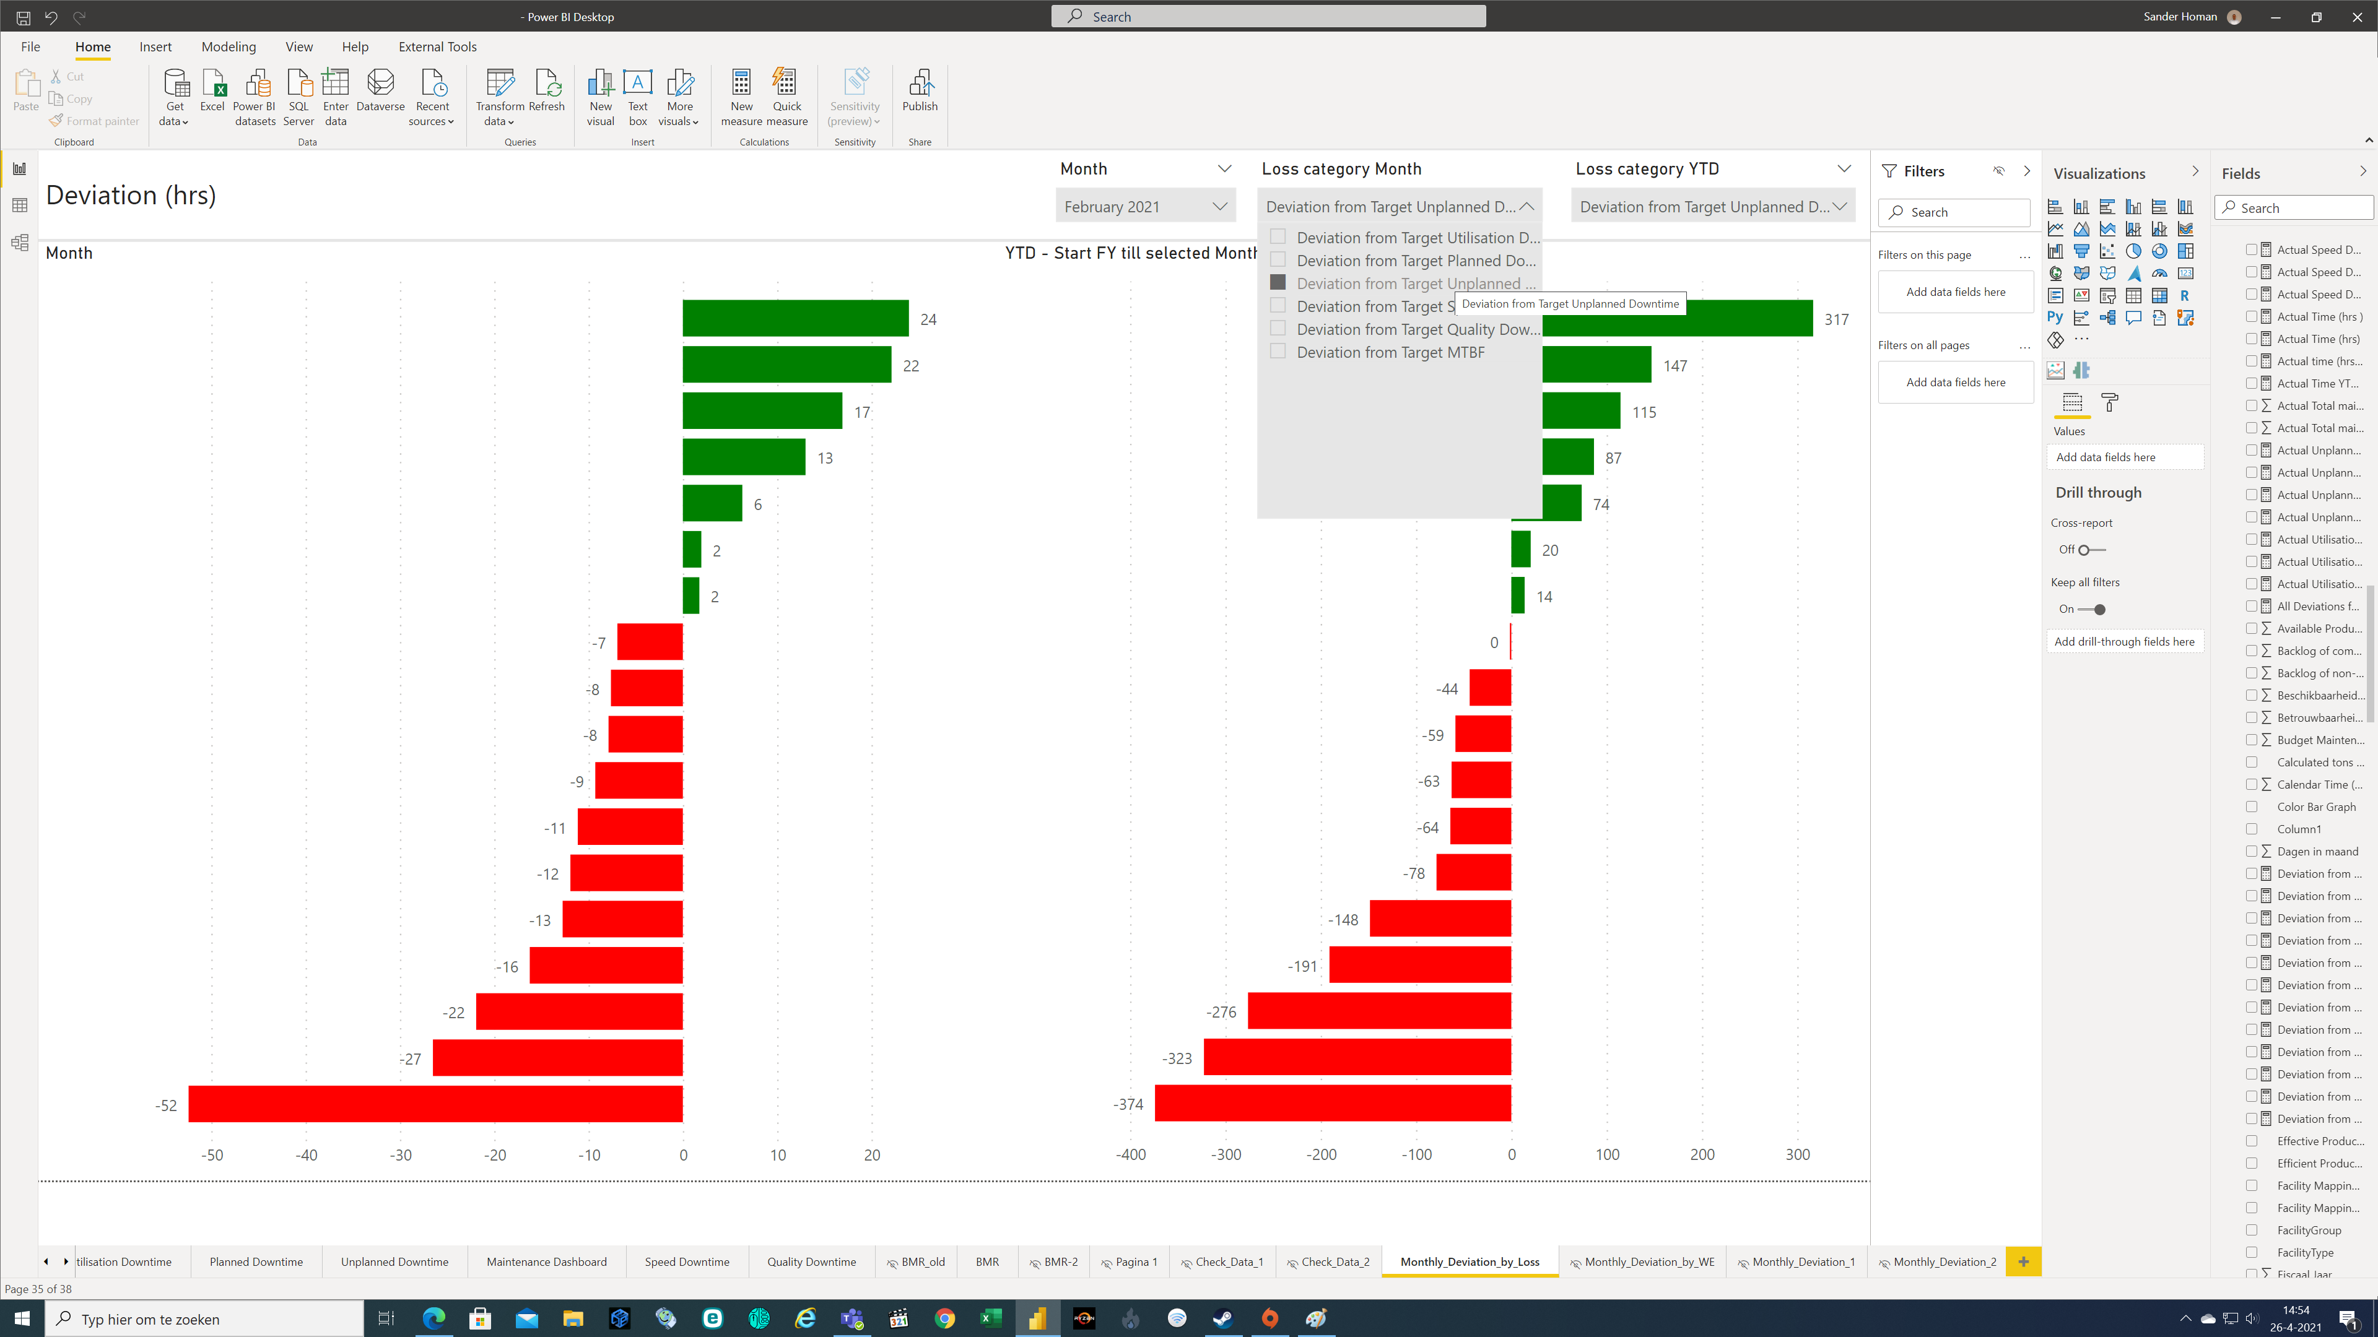Check Deviation from Target MTBF option
Viewport: 2378px width, 1337px height.
(1278, 352)
